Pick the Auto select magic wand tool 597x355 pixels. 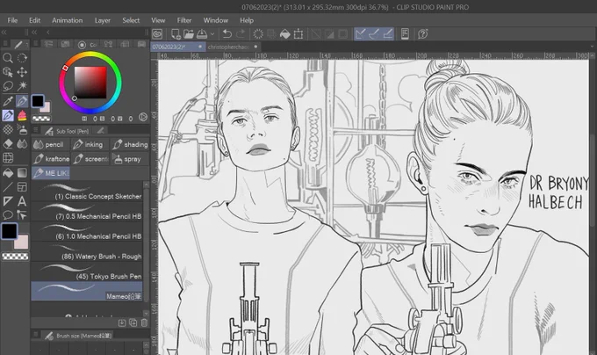pos(22,86)
